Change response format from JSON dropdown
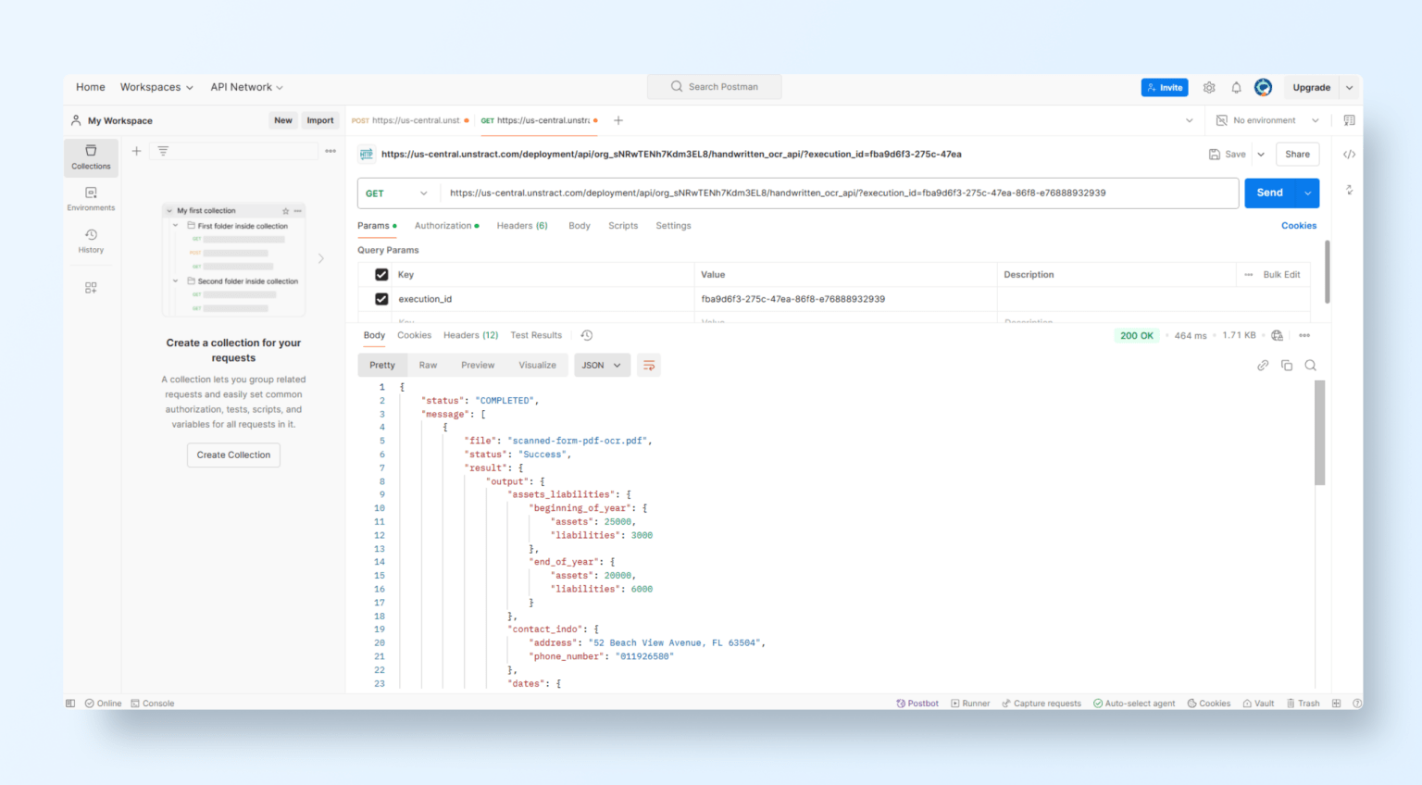Screen dimensions: 1422x785 [x=602, y=365]
